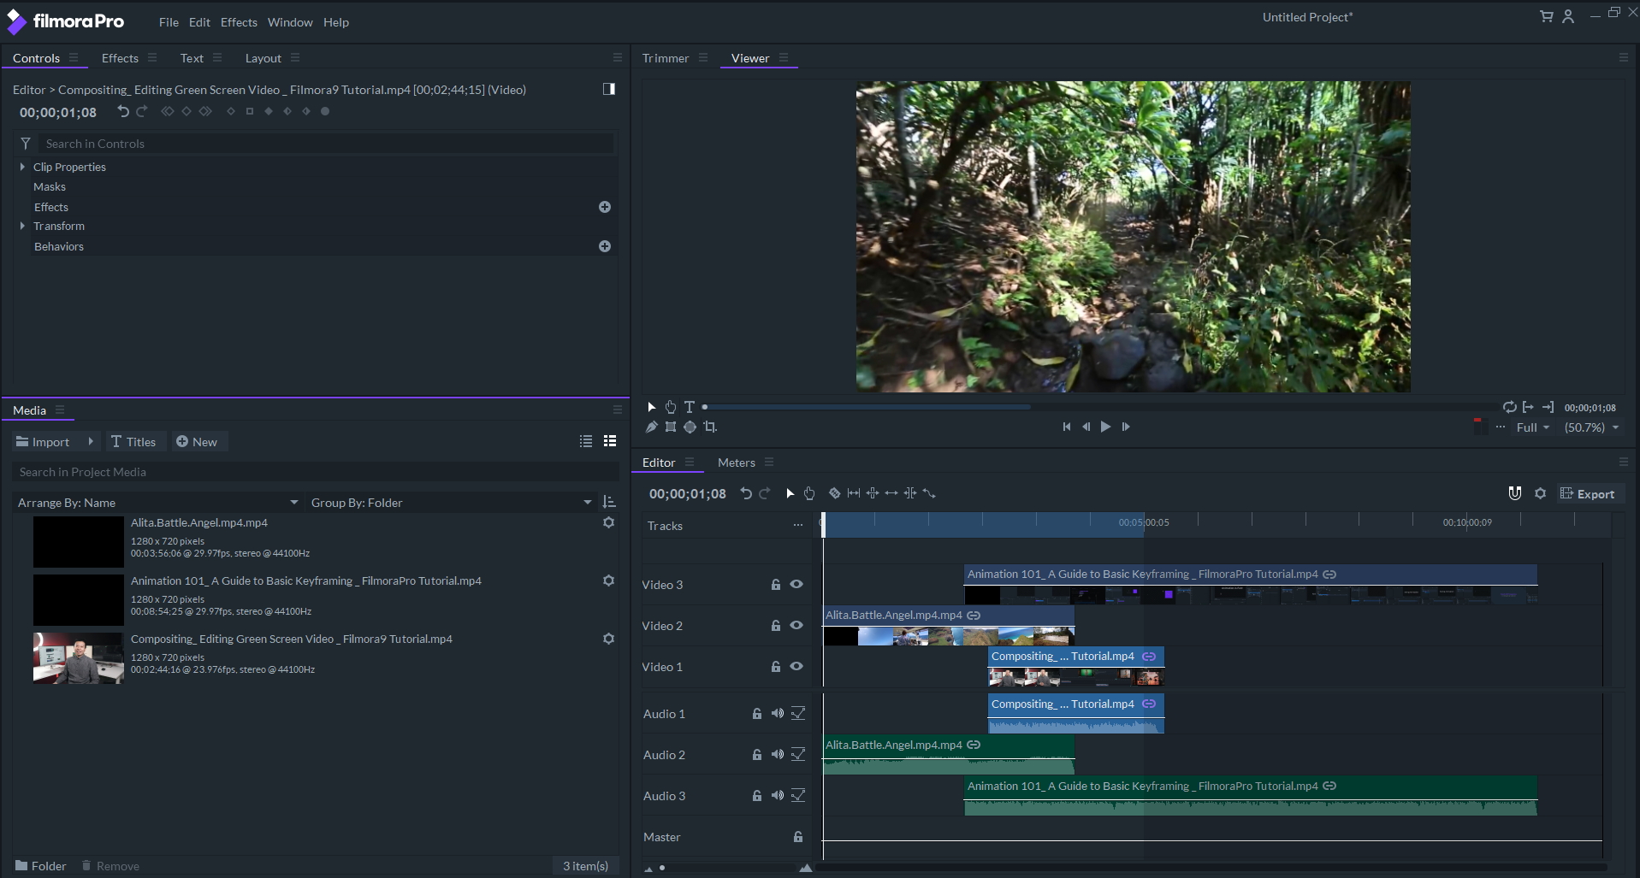Open settings gear for Alita.Battle.Angel.mp4 media
The height and width of the screenshot is (878, 1640).
[x=608, y=522]
